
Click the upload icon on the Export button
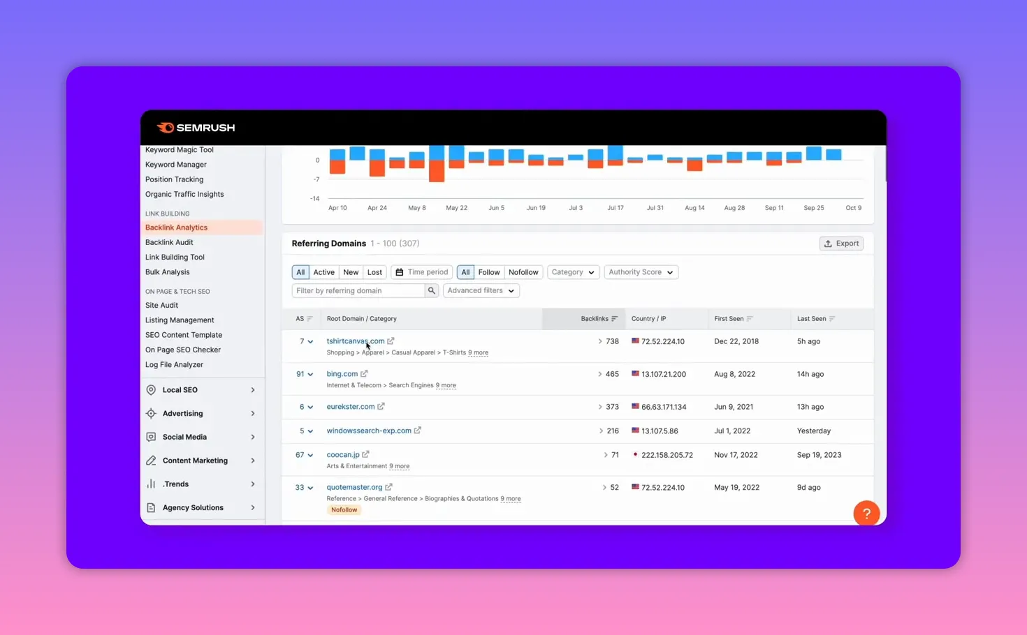pyautogui.click(x=828, y=244)
